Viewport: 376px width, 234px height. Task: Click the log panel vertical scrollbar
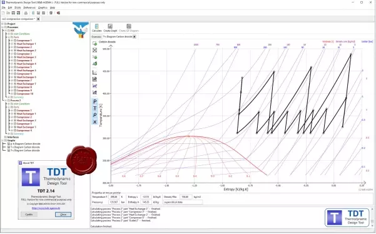(372, 218)
